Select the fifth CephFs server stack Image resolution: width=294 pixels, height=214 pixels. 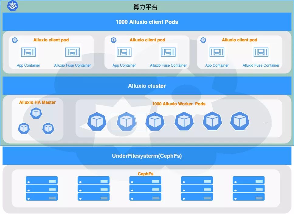click(249, 188)
